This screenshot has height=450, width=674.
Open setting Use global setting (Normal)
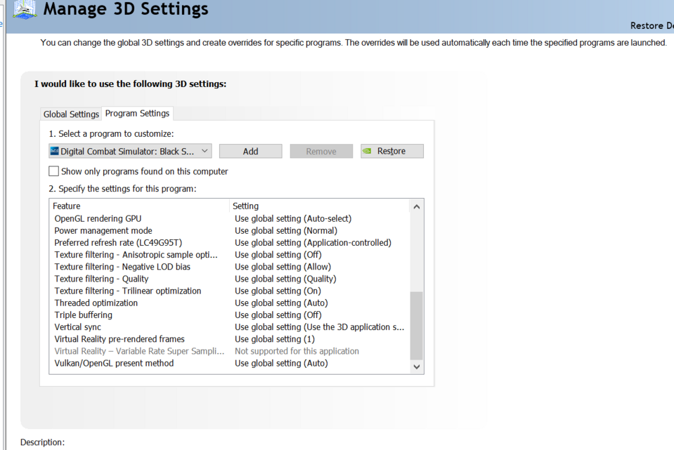pyautogui.click(x=286, y=231)
